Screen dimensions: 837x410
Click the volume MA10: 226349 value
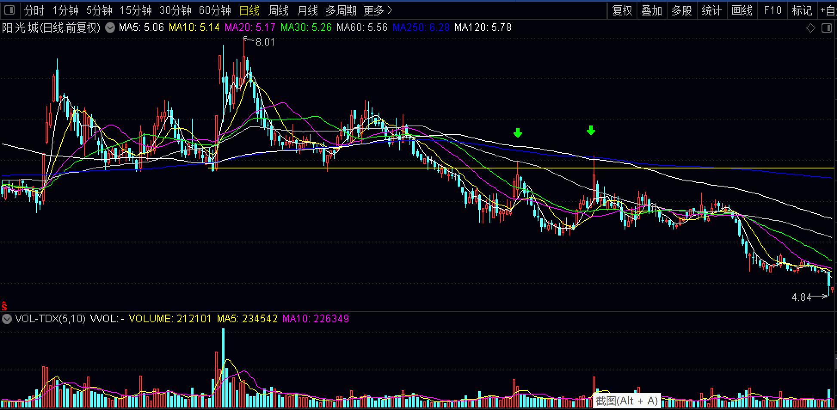pyautogui.click(x=316, y=319)
